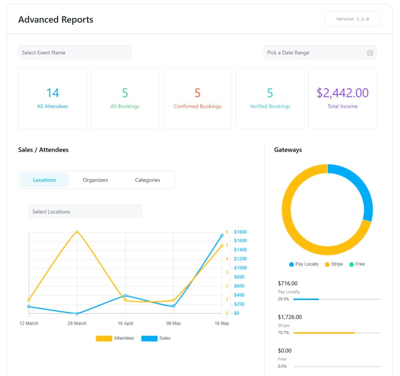Switch to the Categories tab
400x376 pixels.
147,180
